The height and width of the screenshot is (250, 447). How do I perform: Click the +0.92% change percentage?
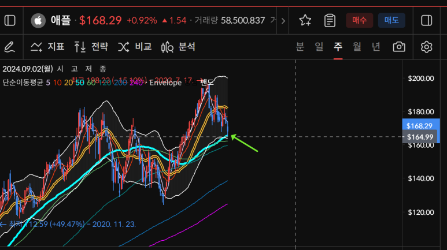pyautogui.click(x=142, y=21)
